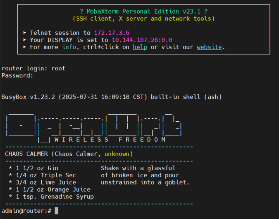Click the CHAOS CALMER release name
The width and height of the screenshot is (279, 219).
pyautogui.click(x=26, y=154)
